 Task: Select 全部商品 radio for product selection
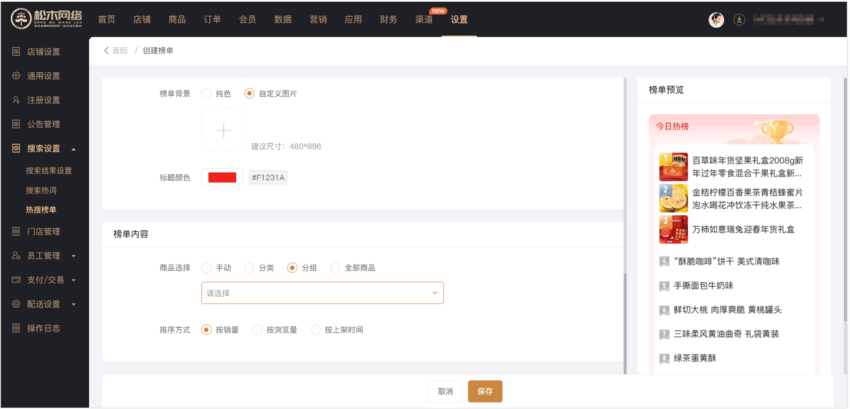pos(335,268)
